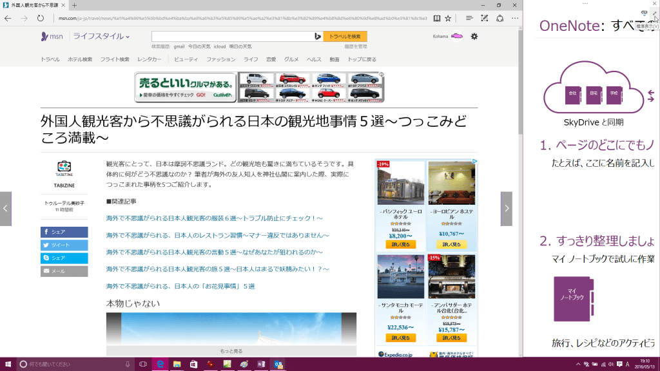This screenshot has width=660, height=371.
Task: Open the トラベル nav item
Action: coord(50,59)
